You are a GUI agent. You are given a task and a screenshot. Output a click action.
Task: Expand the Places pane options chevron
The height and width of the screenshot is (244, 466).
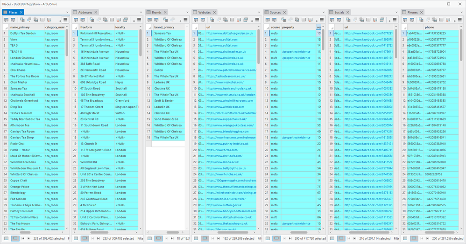pyautogui.click(x=67, y=12)
